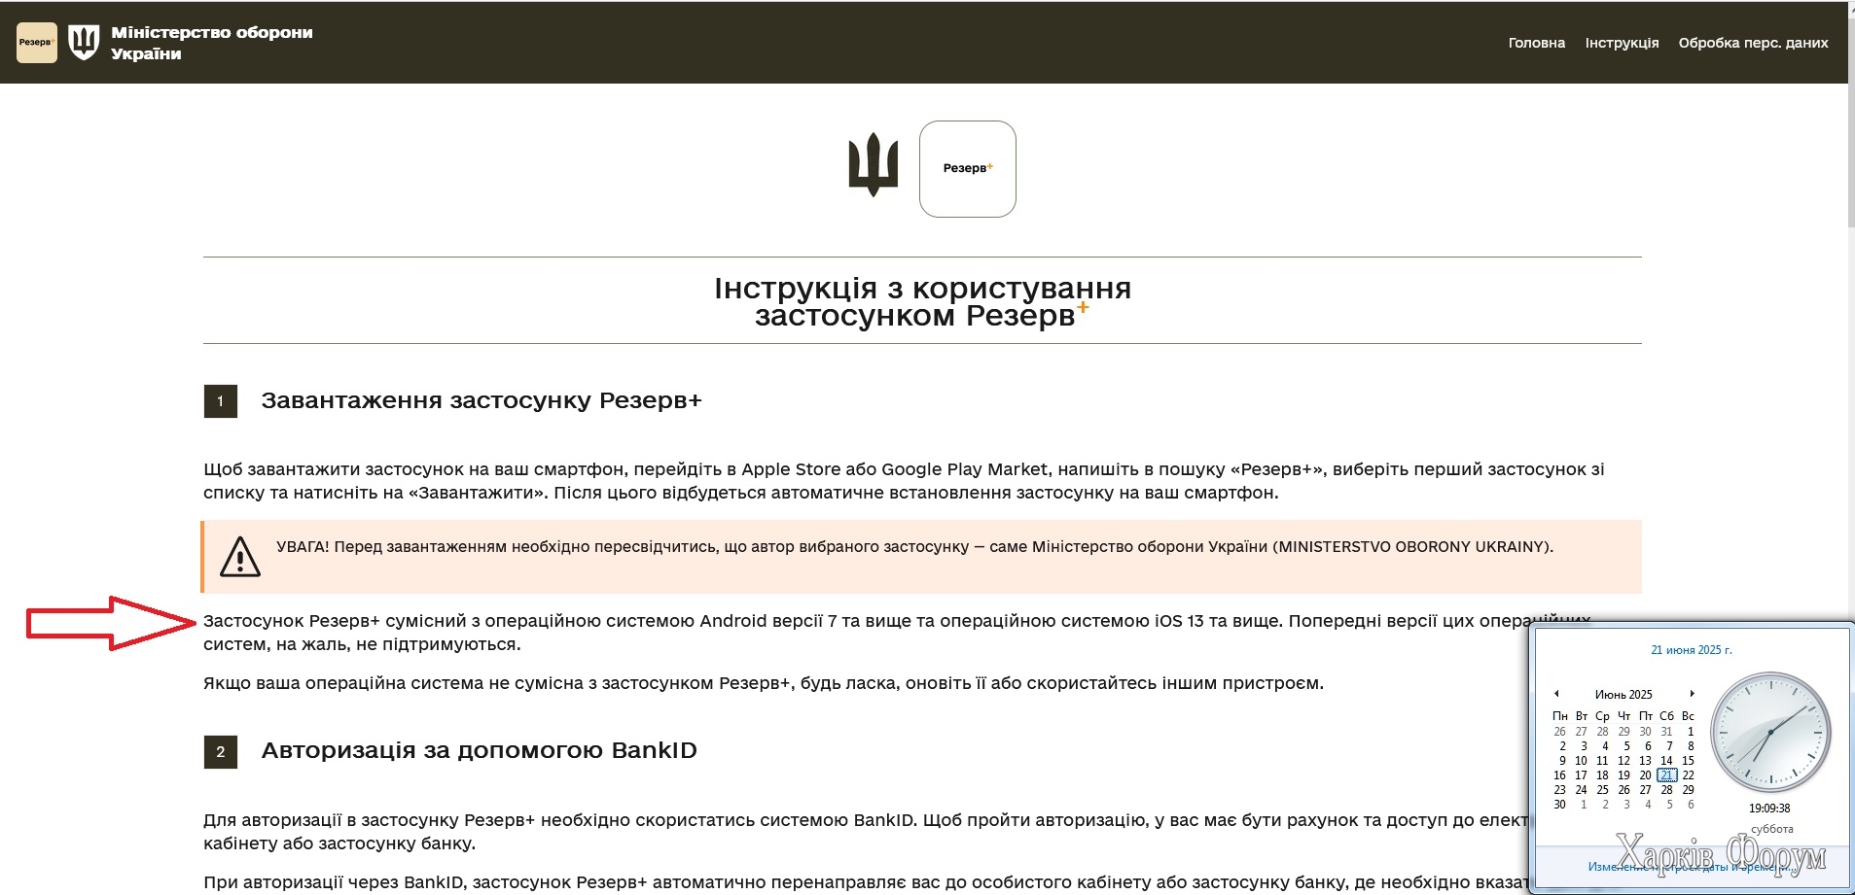Click the Резерв+ logo in the header
Viewport: 1855px width, 895px height.
click(x=37, y=43)
